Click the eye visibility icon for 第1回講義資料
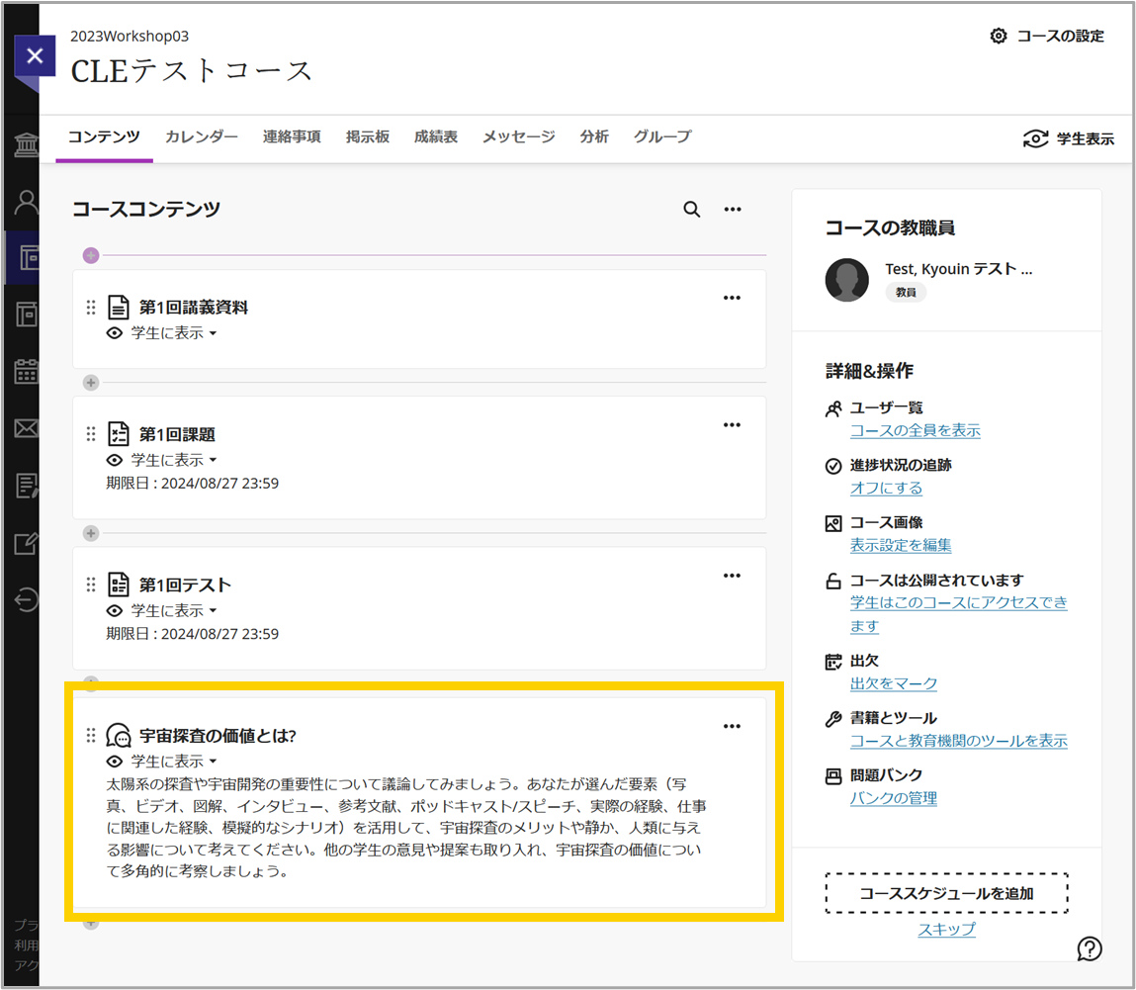Image resolution: width=1136 pixels, height=990 pixels. click(x=115, y=333)
